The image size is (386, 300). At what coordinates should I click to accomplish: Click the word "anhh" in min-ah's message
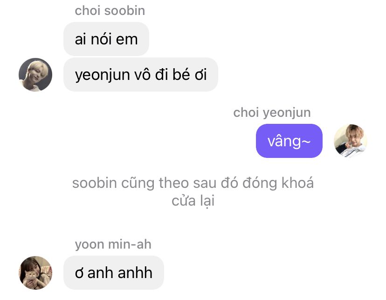coord(135,272)
